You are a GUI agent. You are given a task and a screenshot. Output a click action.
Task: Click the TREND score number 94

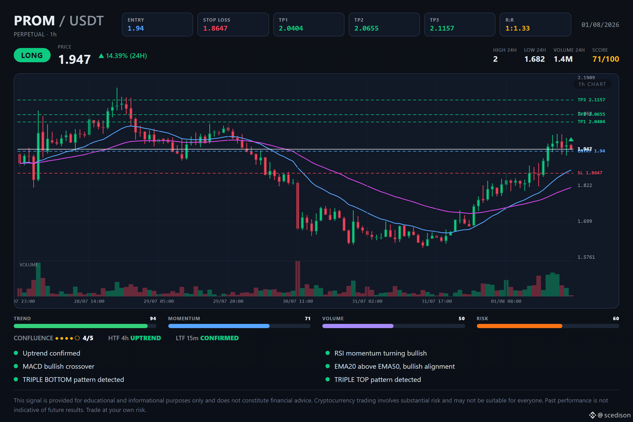pyautogui.click(x=153, y=319)
